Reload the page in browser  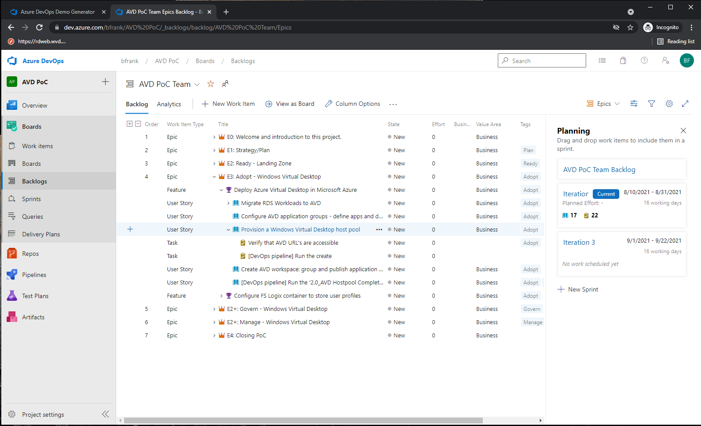[x=39, y=27]
